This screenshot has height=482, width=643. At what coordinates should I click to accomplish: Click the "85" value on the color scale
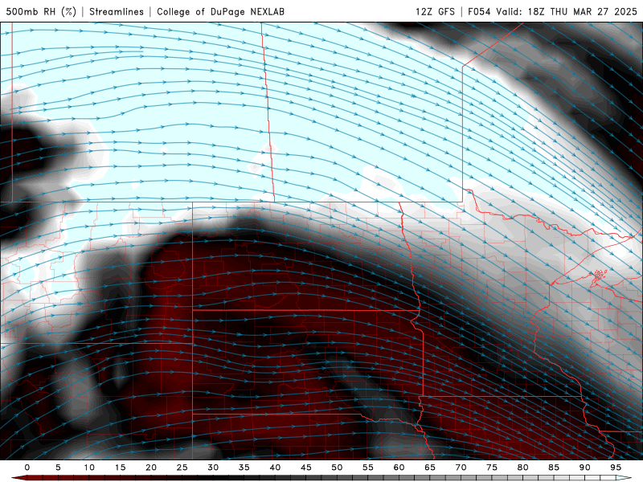(x=554, y=468)
